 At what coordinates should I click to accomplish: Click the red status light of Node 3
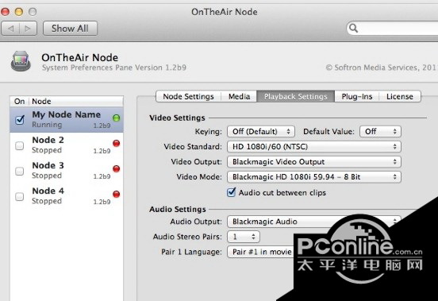116,169
